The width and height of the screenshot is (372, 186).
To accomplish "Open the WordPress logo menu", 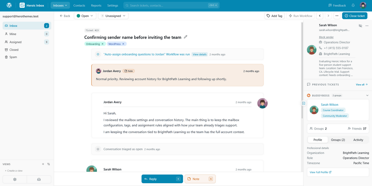I will pyautogui.click(x=9, y=5).
